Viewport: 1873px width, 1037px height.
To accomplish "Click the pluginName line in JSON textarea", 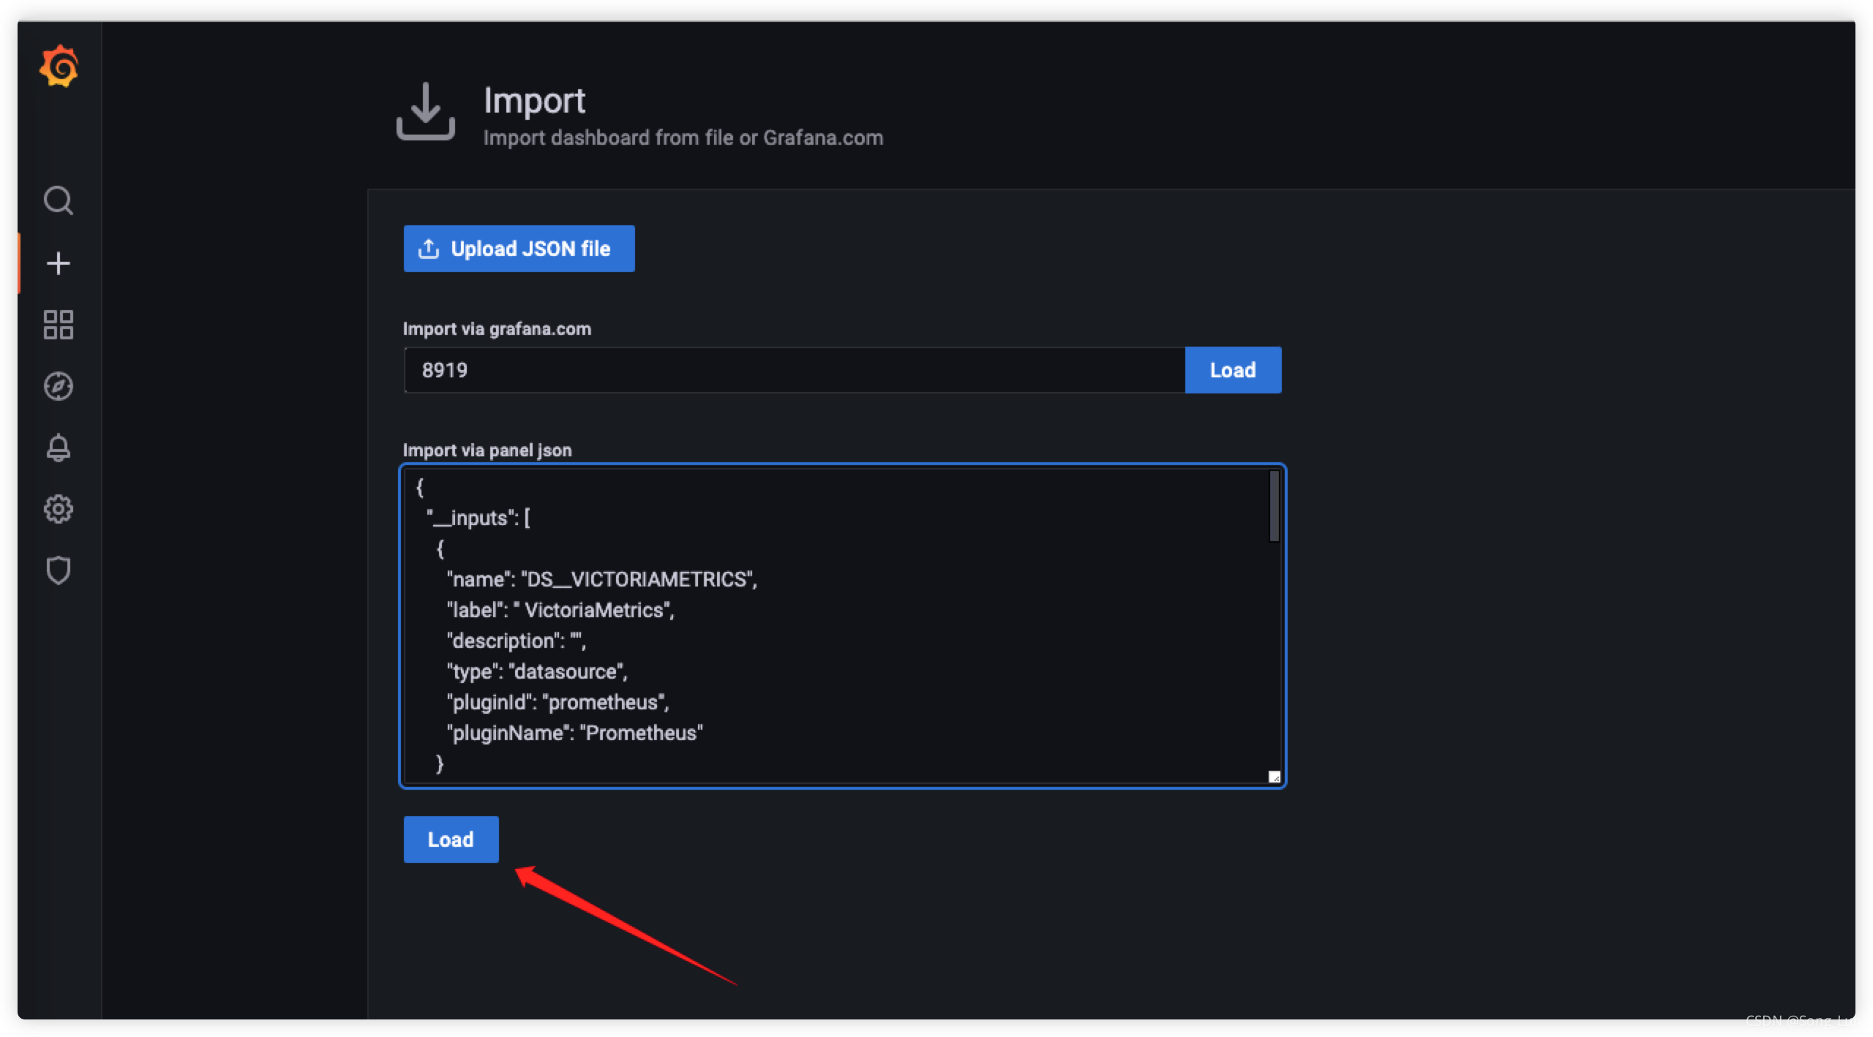I will coord(575,733).
